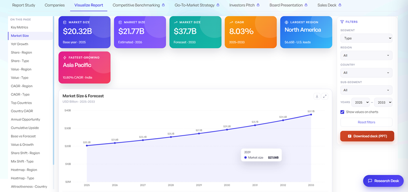This screenshot has width=408, height=192.
Task: Jump to YoY Growth section
Action: [20, 44]
